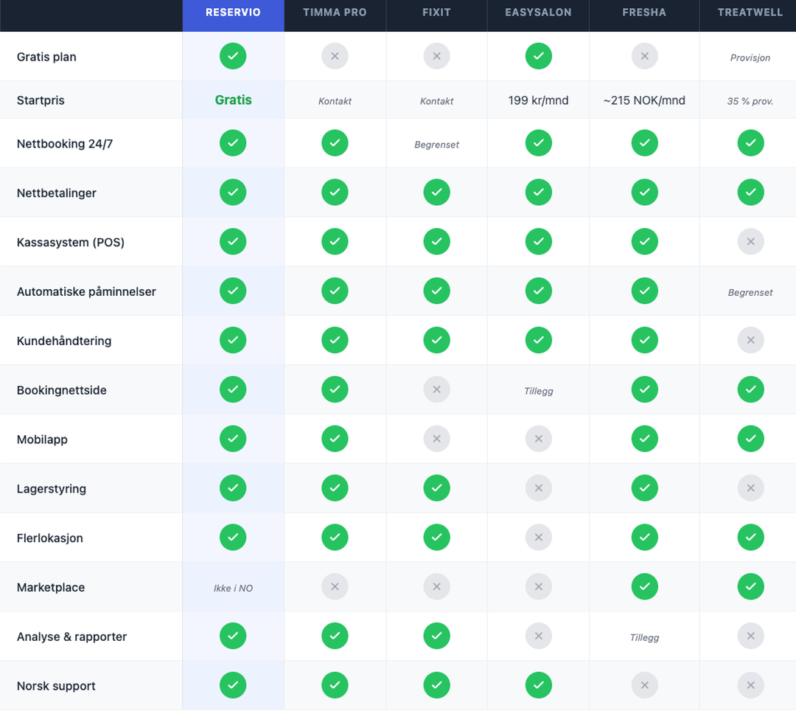796x711 pixels.
Task: Click Fresha's 'Tillegg' Analyse cell
Action: click(645, 637)
